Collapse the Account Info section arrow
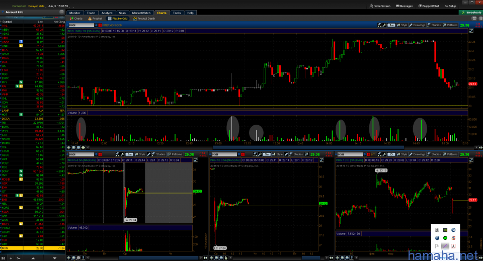Screen dimensions: 483x261 [3, 12]
